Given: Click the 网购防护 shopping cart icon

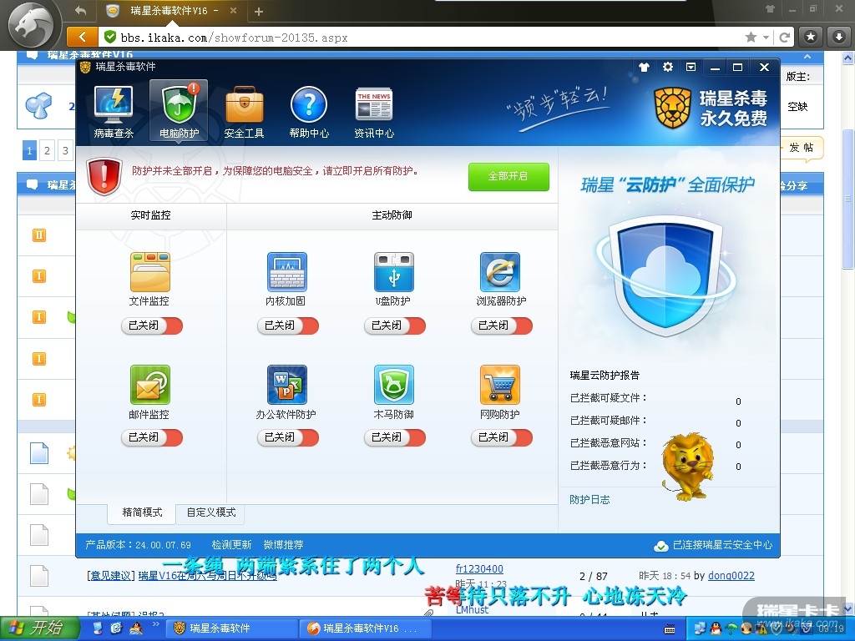Looking at the screenshot, I should click(500, 385).
